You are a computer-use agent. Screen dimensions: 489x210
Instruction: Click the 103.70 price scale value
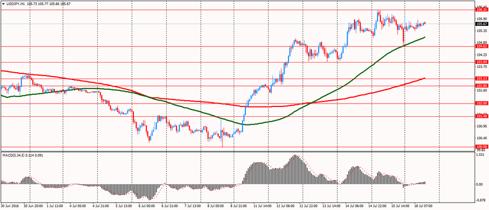pos(482,67)
